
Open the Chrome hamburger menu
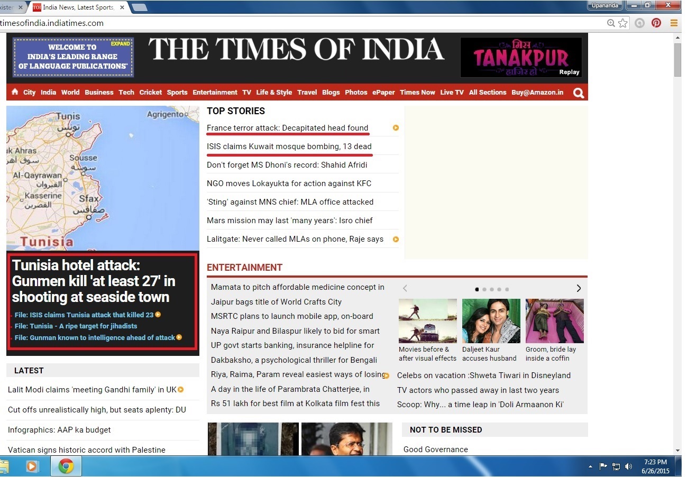click(x=674, y=23)
